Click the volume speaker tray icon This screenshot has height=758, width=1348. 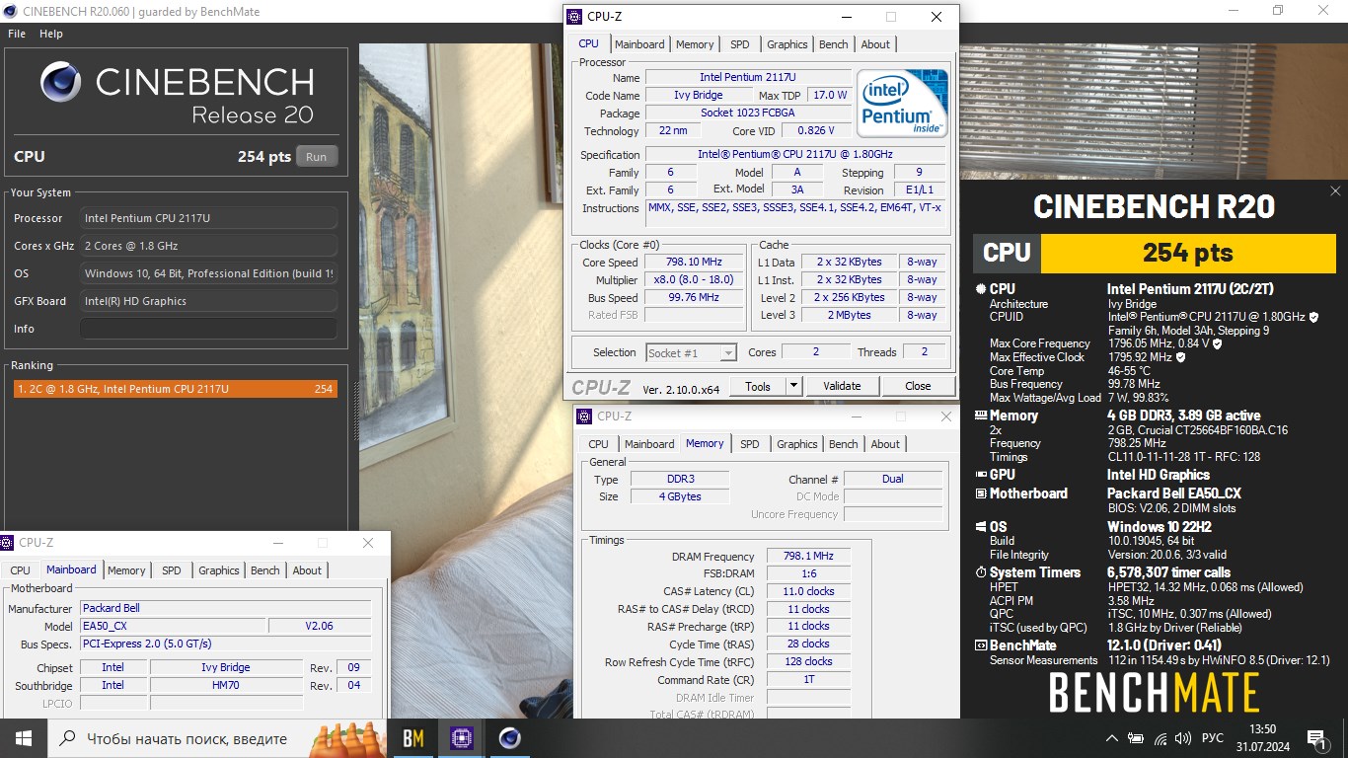(x=1184, y=738)
